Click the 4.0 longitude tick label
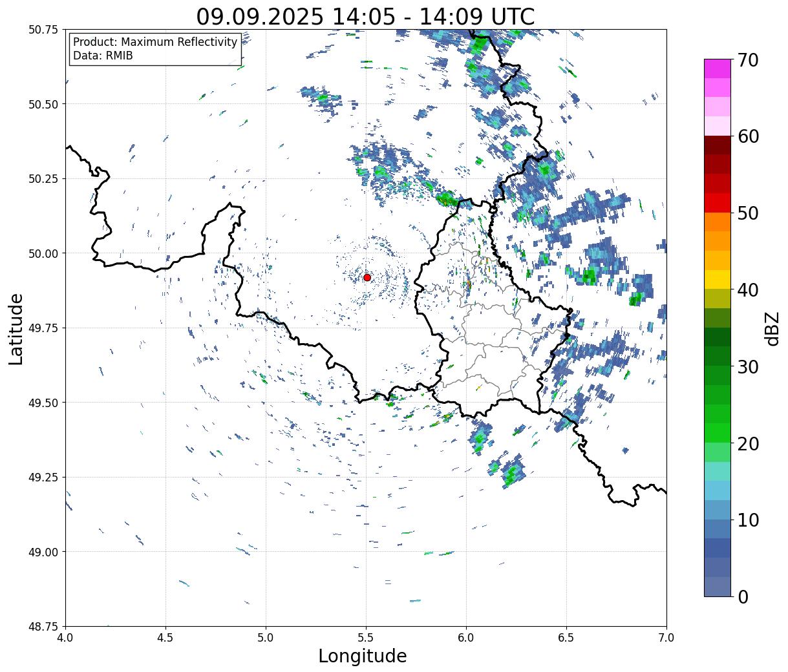The width and height of the screenshot is (788, 672). point(65,637)
